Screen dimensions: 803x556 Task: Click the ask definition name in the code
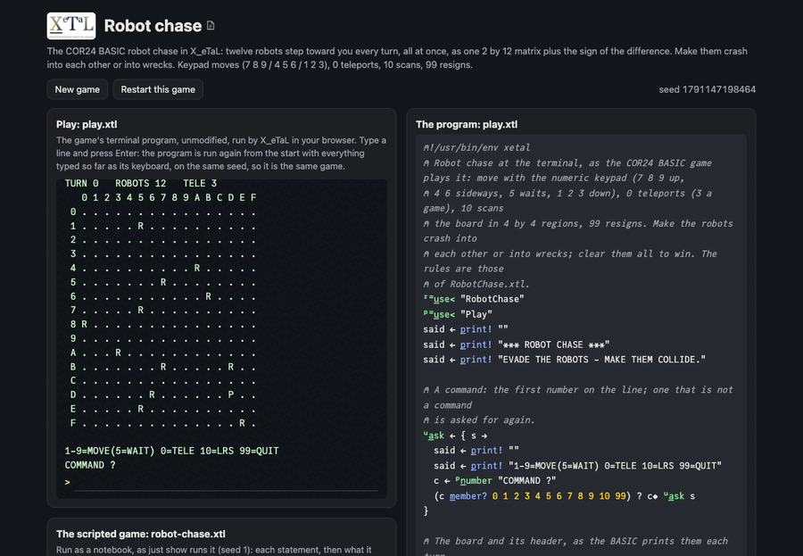[x=435, y=436]
